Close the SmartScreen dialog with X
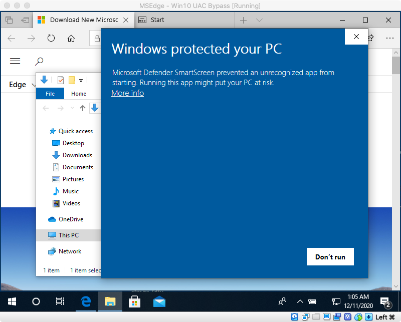The image size is (401, 322). pyautogui.click(x=356, y=37)
